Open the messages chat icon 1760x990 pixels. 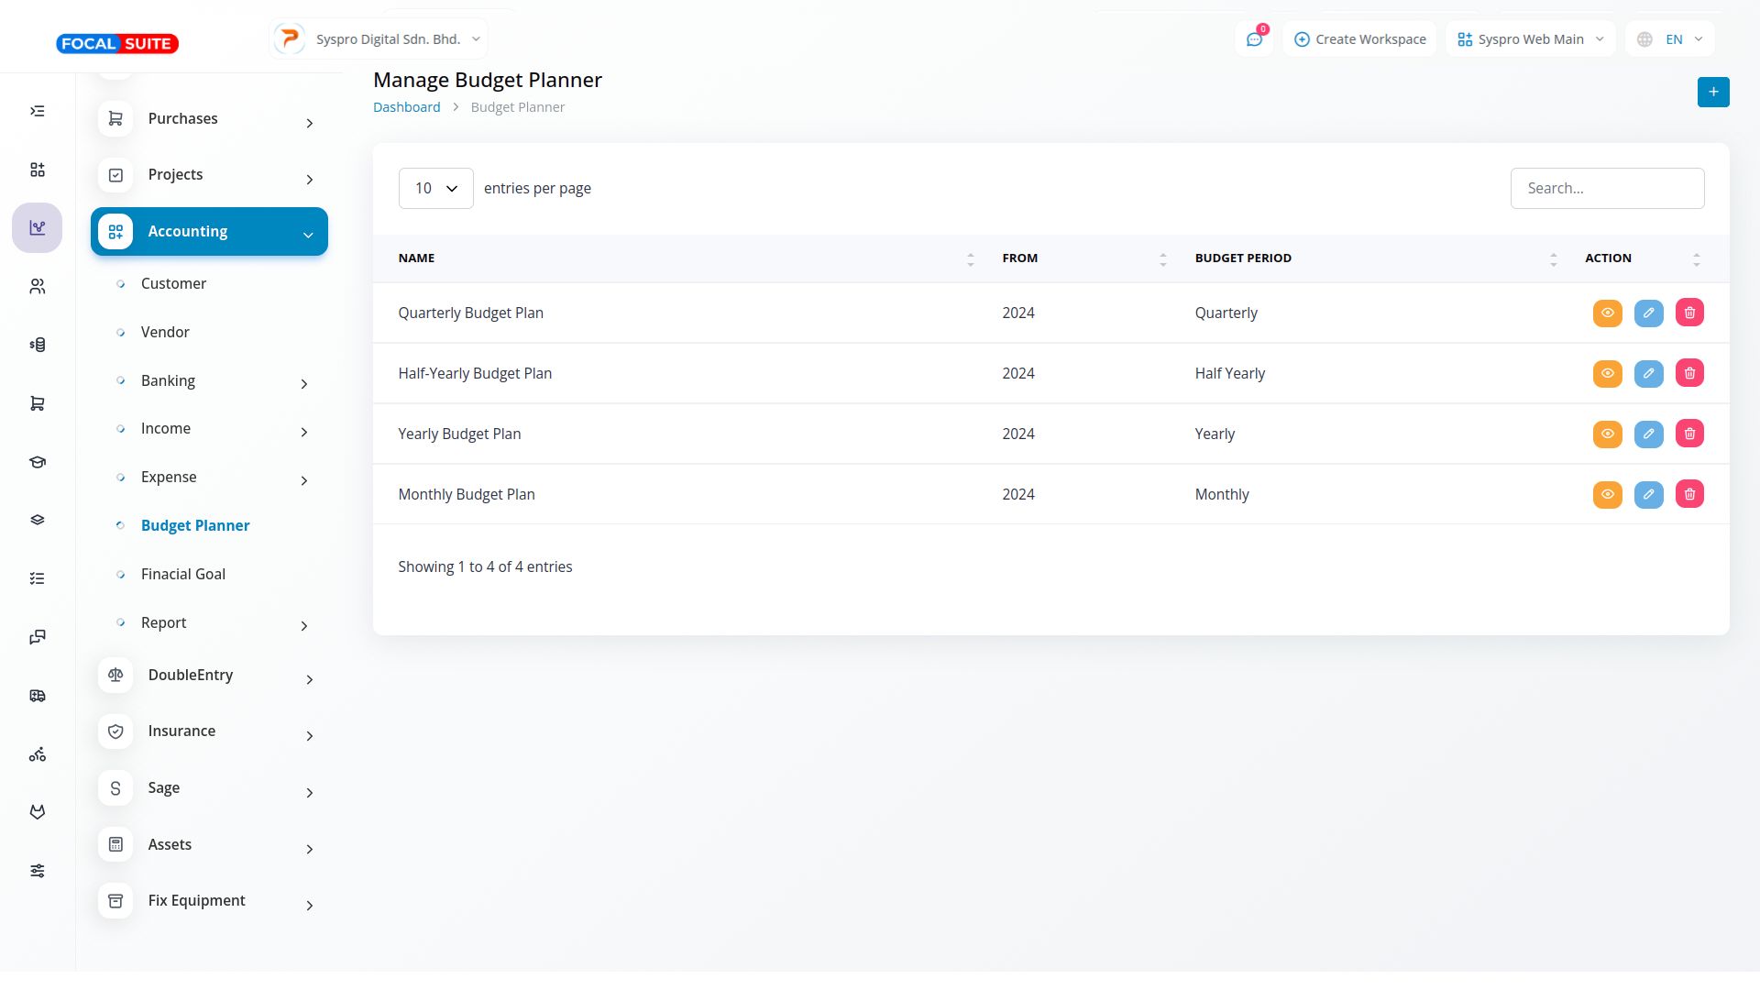(x=1254, y=39)
